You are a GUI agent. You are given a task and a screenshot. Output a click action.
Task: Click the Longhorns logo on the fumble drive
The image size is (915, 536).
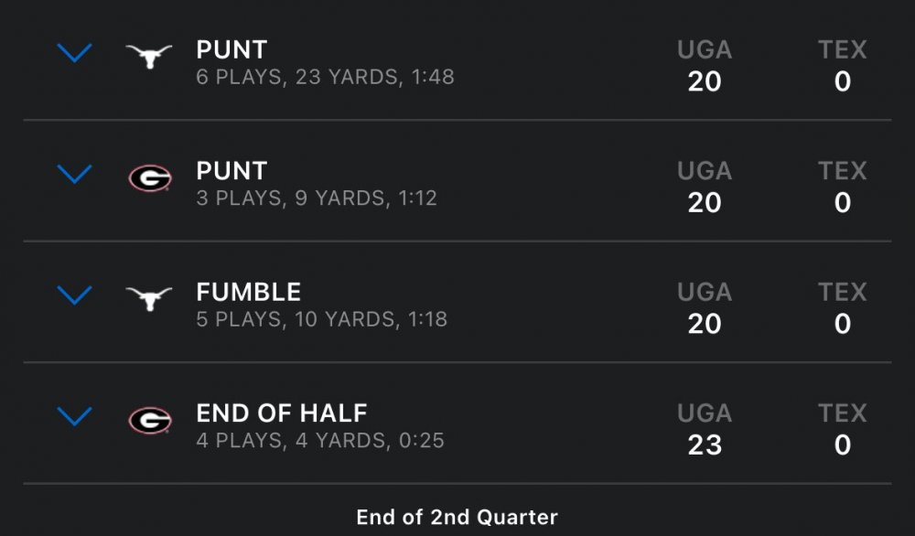(149, 298)
